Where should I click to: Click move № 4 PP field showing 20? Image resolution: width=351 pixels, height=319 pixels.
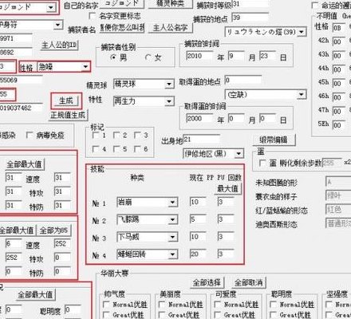pos(198,254)
